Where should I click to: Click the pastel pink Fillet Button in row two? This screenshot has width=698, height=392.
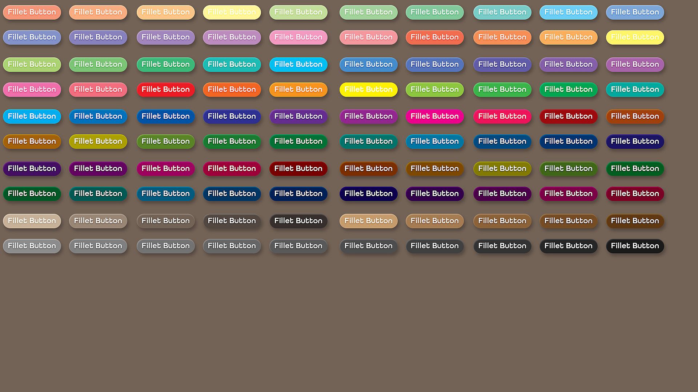click(x=298, y=37)
